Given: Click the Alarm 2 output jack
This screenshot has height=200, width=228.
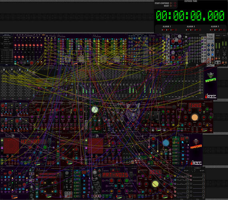Looking at the screenshot, I should click(200, 30).
